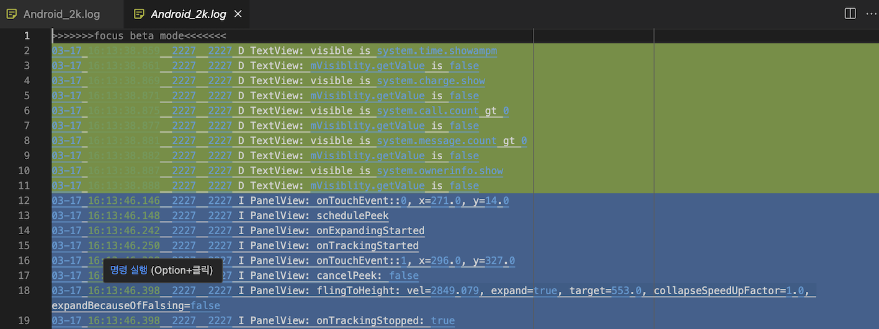
Task: Click 'expandBecauseOfFalsing=false' wrapped text
Action: (x=136, y=305)
